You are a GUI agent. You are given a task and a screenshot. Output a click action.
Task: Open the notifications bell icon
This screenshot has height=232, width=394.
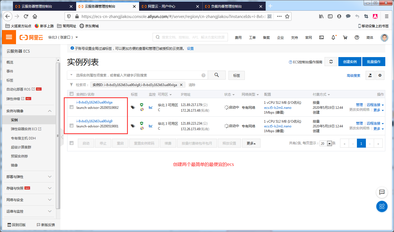pos(333,37)
